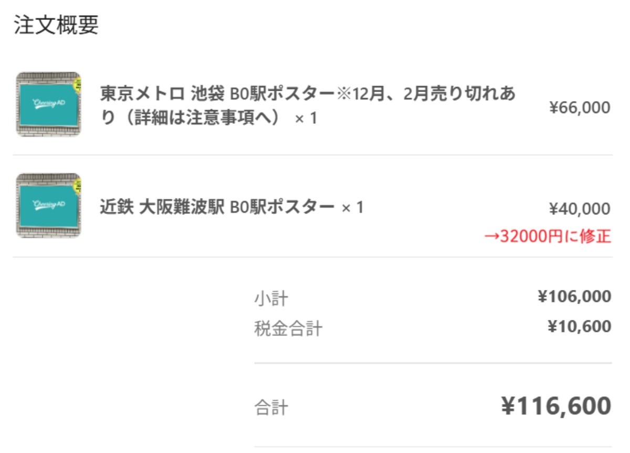
Task: Click the Cheering AD logo in second thumbnail
Action: (x=49, y=204)
